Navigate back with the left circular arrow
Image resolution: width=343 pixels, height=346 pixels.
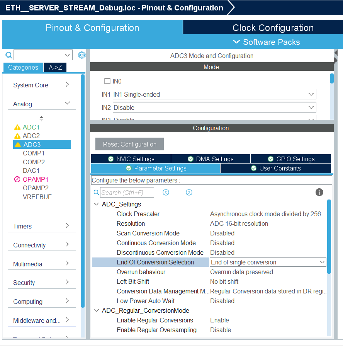[166, 192]
